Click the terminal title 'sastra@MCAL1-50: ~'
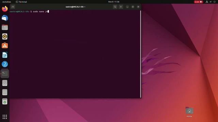The image size is (218, 122). (x=76, y=7)
